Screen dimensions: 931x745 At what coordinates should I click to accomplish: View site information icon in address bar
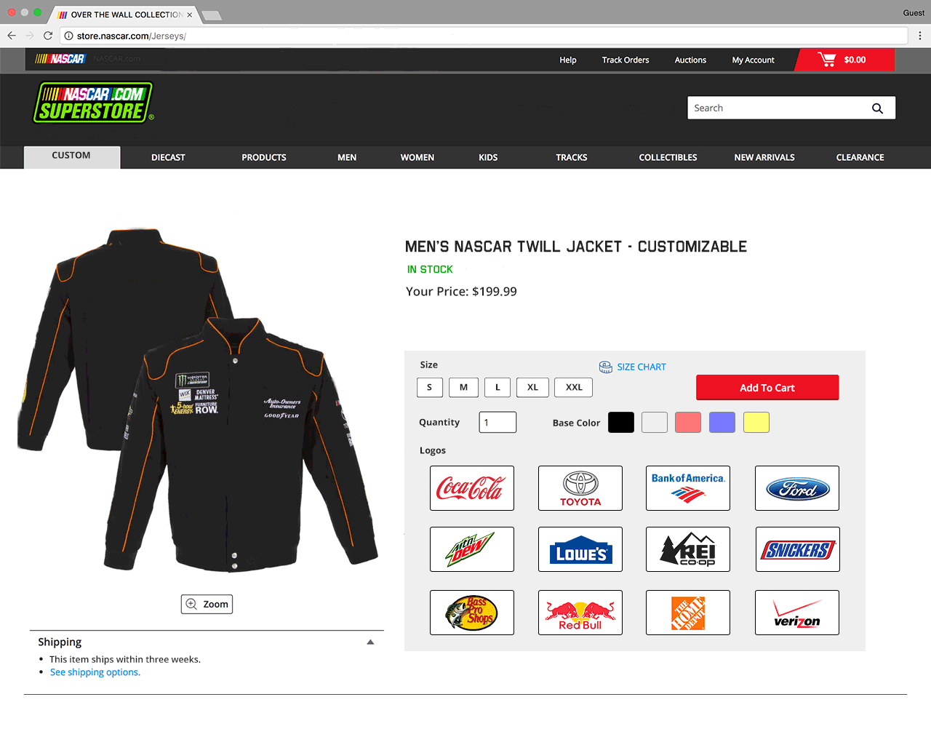68,36
